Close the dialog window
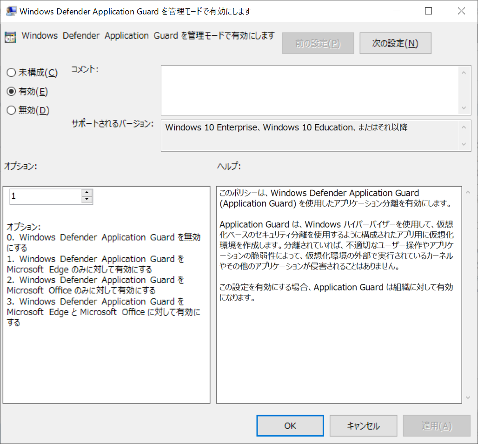The height and width of the screenshot is (444, 478). 461,11
